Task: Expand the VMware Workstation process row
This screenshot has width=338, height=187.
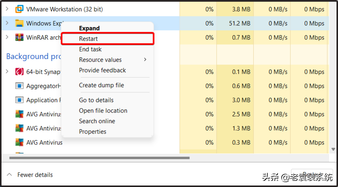Action: (7, 9)
